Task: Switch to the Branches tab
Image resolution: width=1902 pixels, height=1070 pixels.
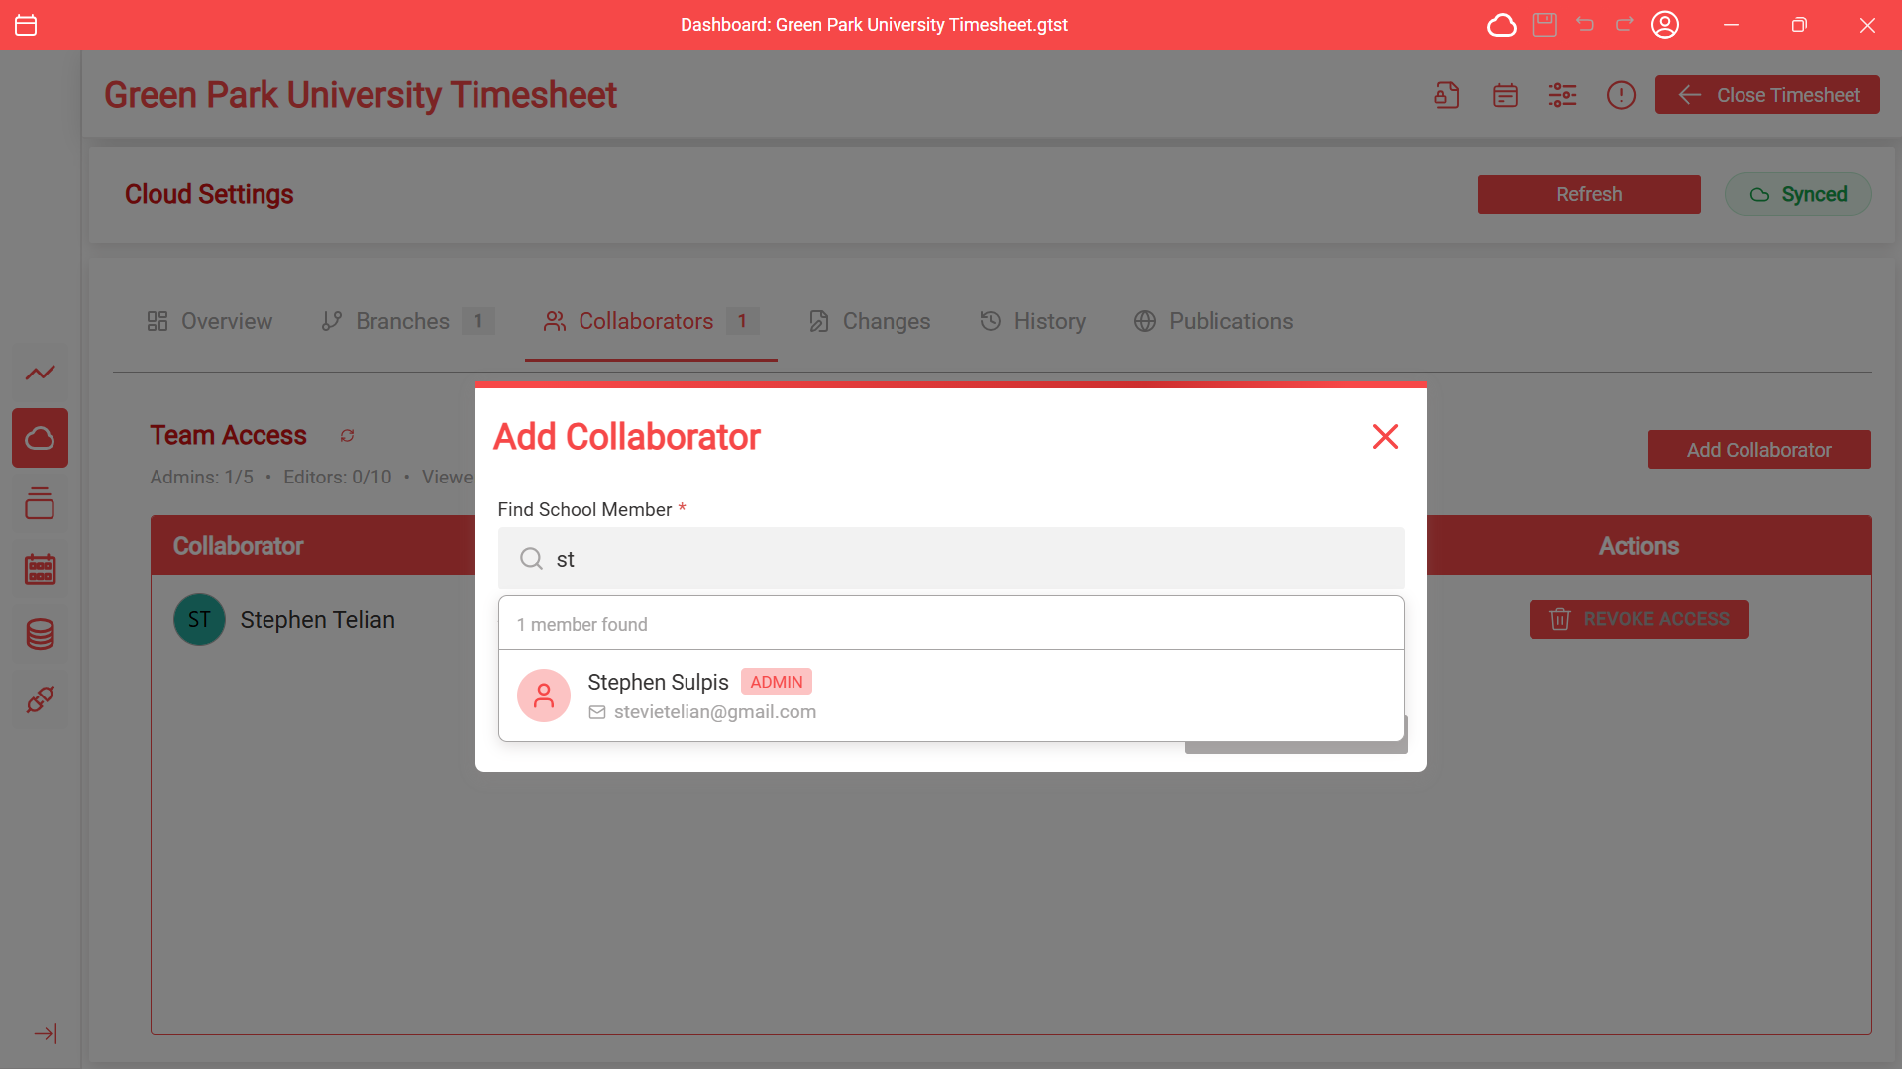Action: pos(401,321)
